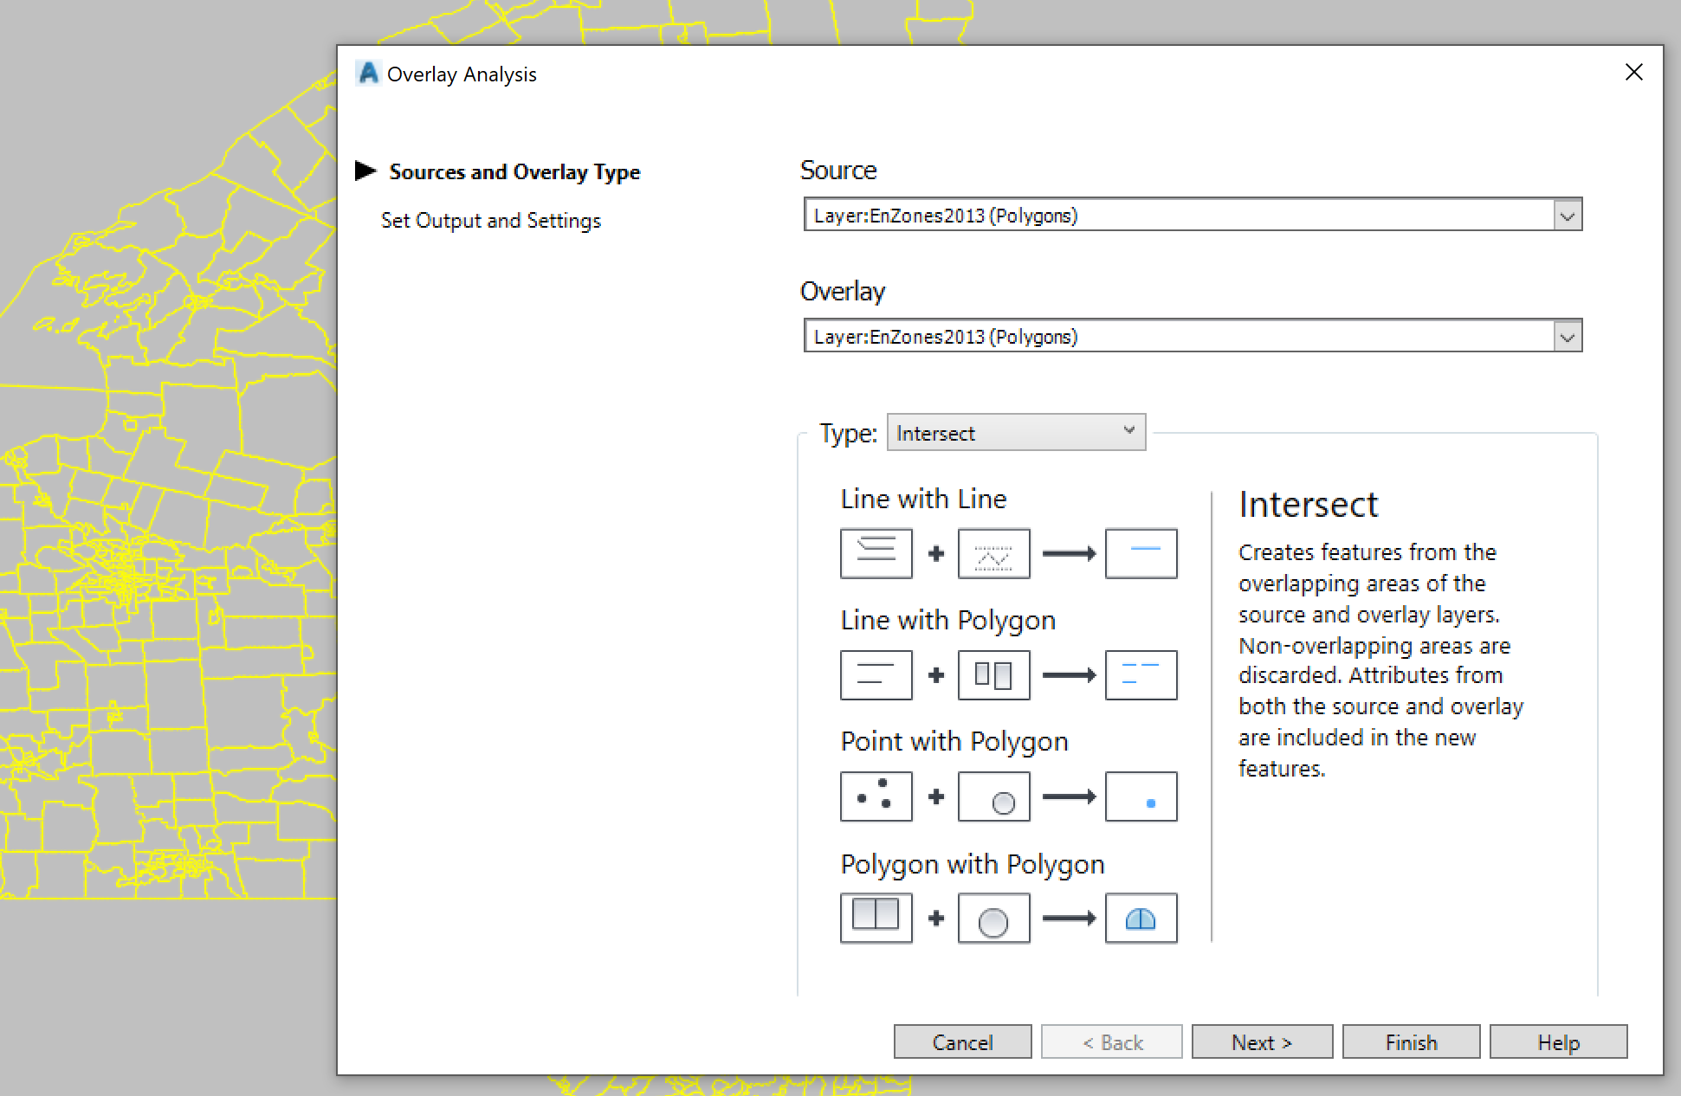The width and height of the screenshot is (1681, 1096).
Task: Open the Overlay layer dropdown
Action: pyautogui.click(x=1566, y=336)
